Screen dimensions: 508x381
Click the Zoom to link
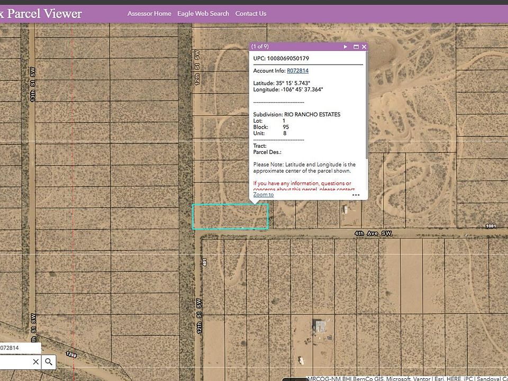pyautogui.click(x=264, y=194)
